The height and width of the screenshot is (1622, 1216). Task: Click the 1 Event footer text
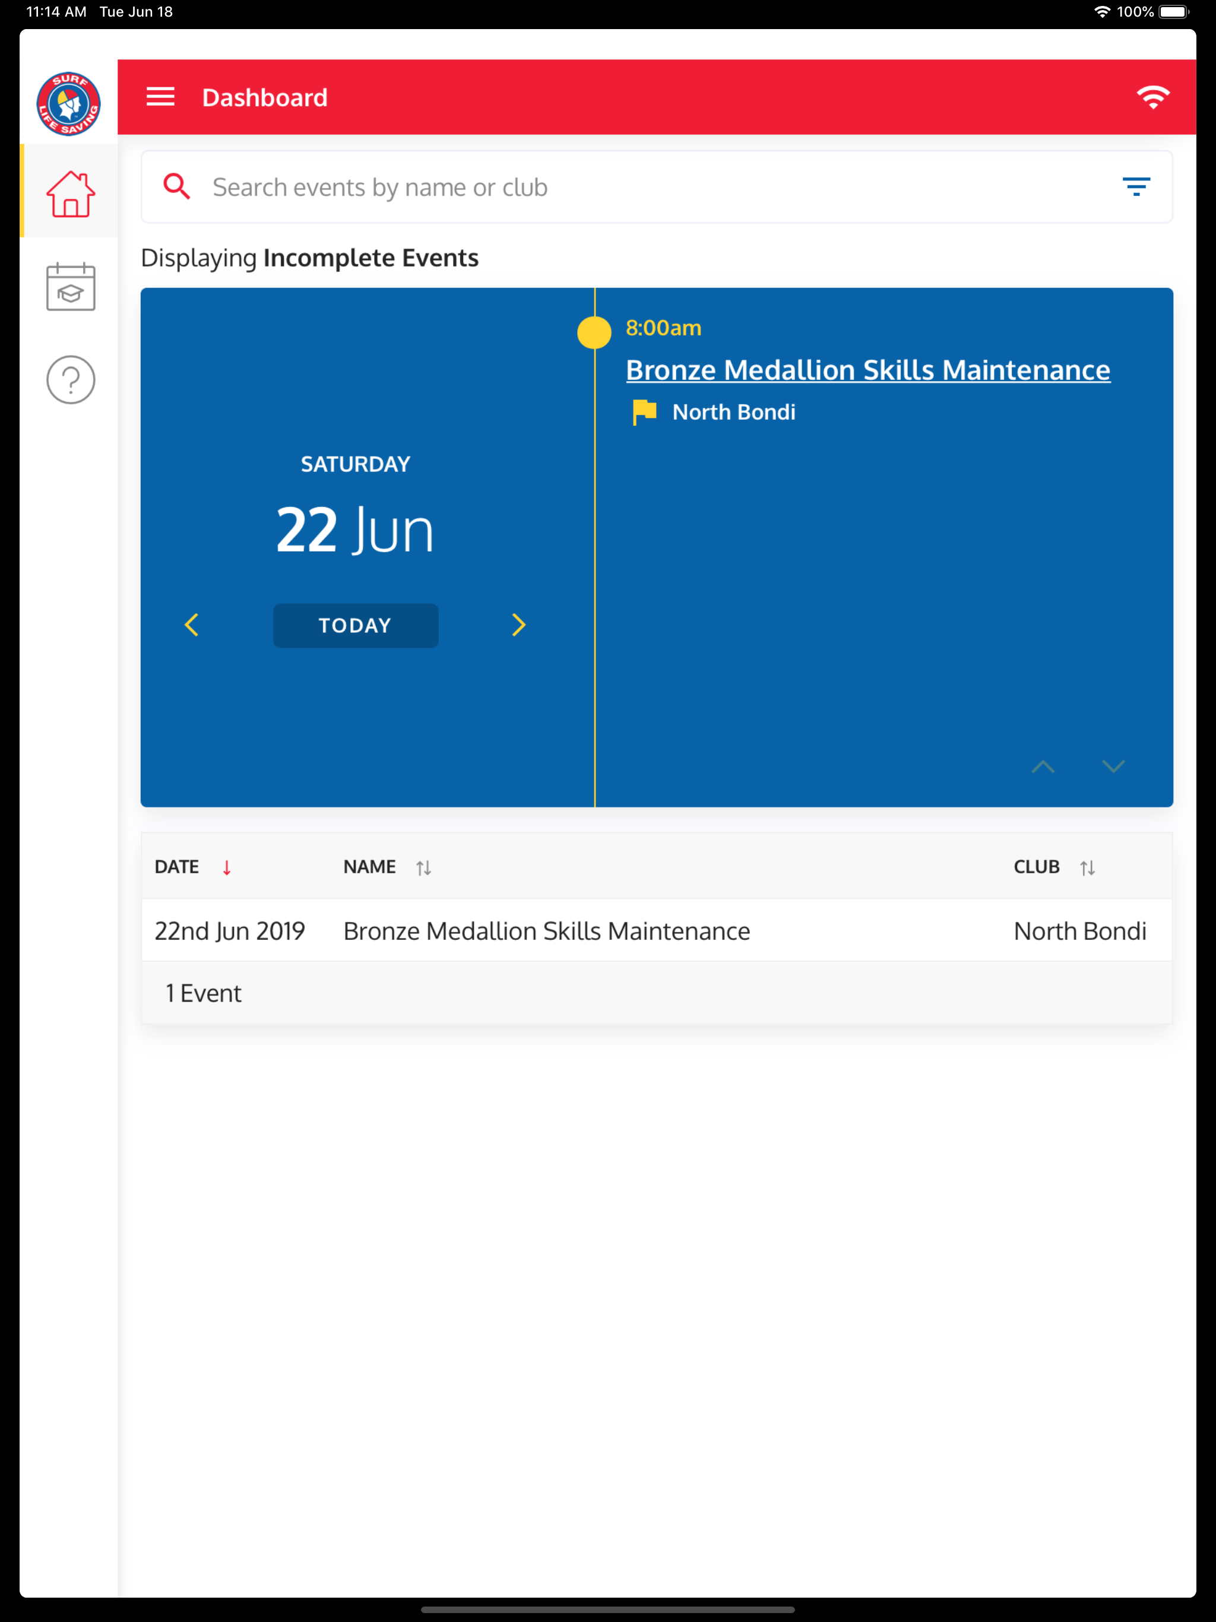203,993
